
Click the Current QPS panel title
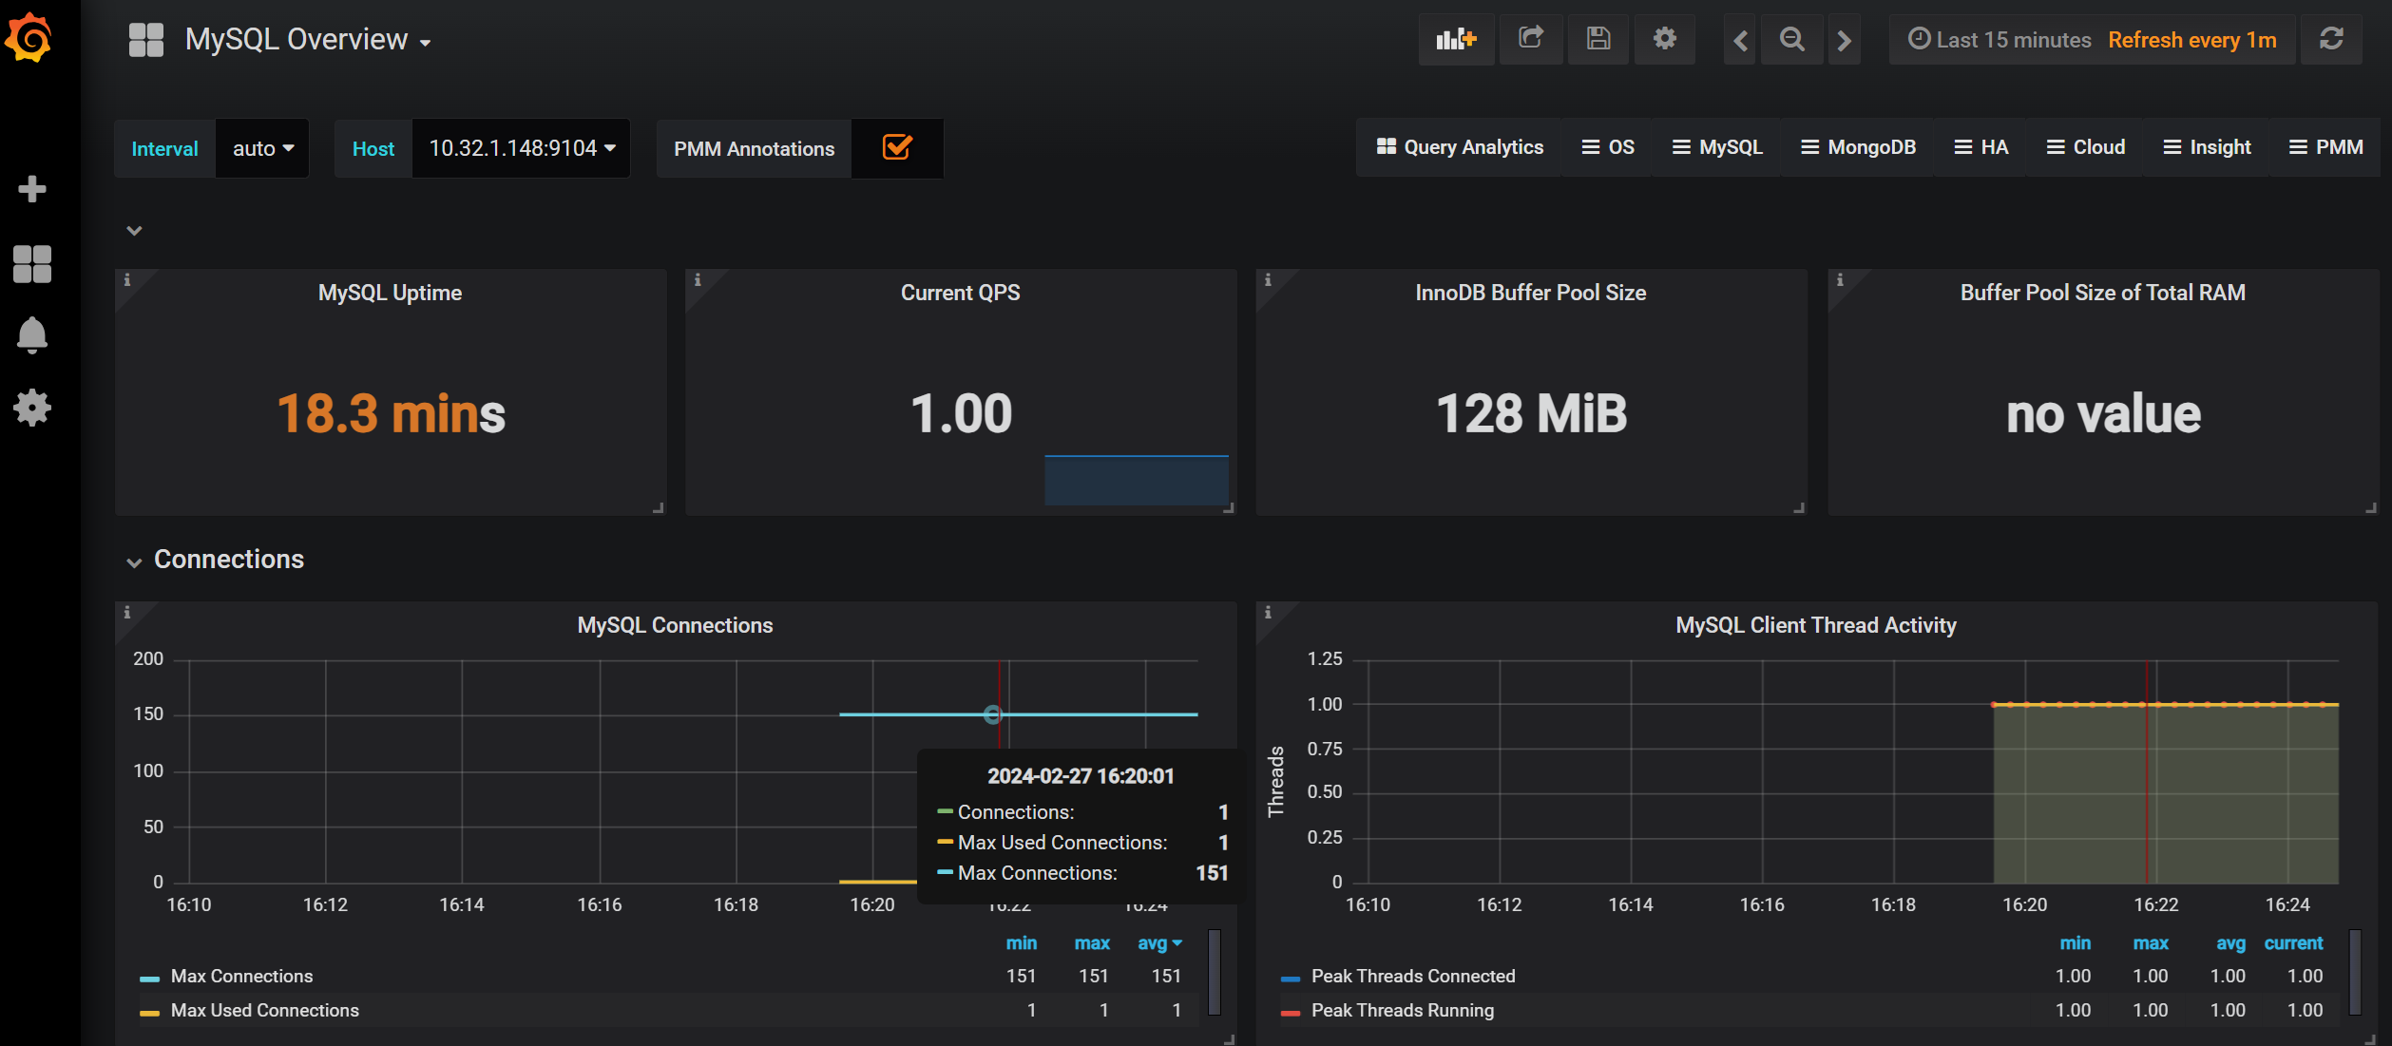(960, 293)
